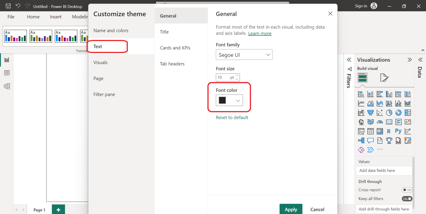Screen dimensions: 426x214
Task: Click the Save icon in title bar
Action: click(x=8, y=6)
